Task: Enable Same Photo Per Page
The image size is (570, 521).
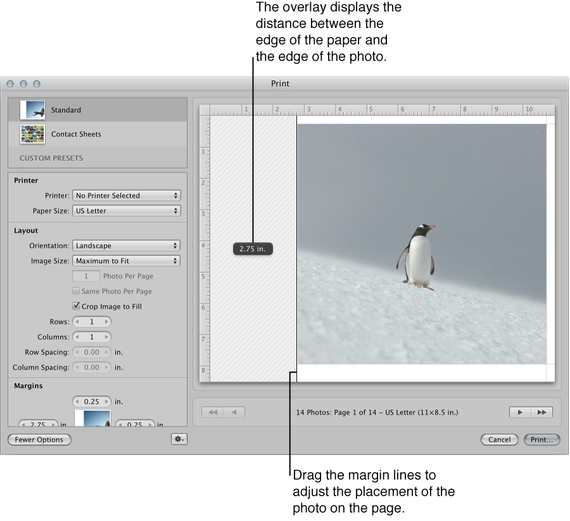Action: coord(77,291)
